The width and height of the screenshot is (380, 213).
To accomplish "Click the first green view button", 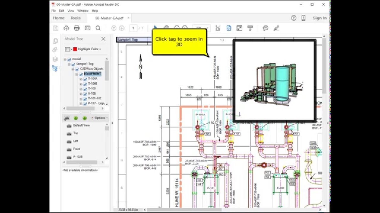I will click(76, 118).
